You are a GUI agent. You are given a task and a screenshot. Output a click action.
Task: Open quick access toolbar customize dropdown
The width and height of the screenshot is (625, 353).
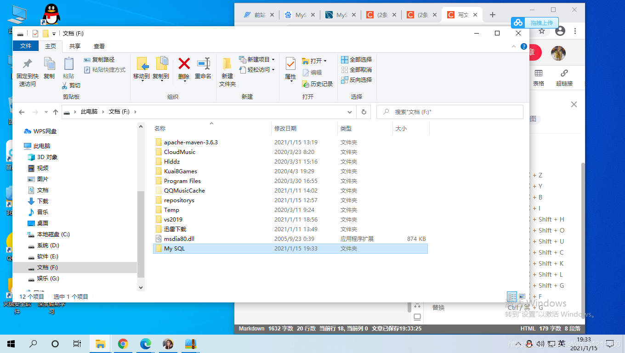tap(54, 34)
